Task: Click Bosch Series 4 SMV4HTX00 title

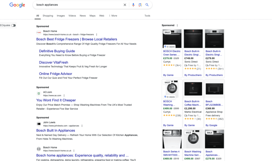Action: (171, 153)
